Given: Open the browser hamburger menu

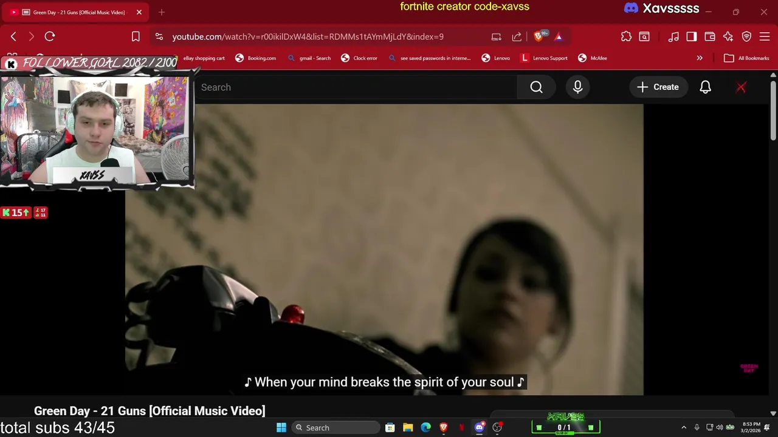Looking at the screenshot, I should (765, 36).
